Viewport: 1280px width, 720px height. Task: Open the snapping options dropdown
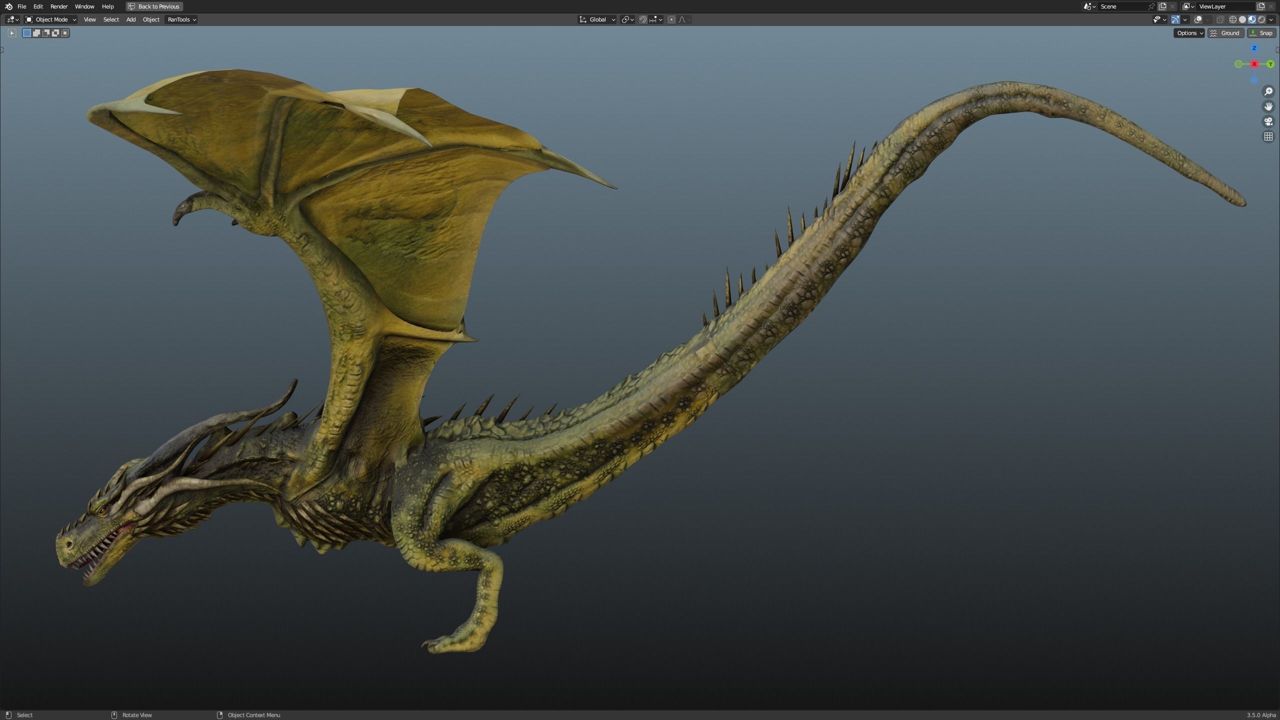656,19
